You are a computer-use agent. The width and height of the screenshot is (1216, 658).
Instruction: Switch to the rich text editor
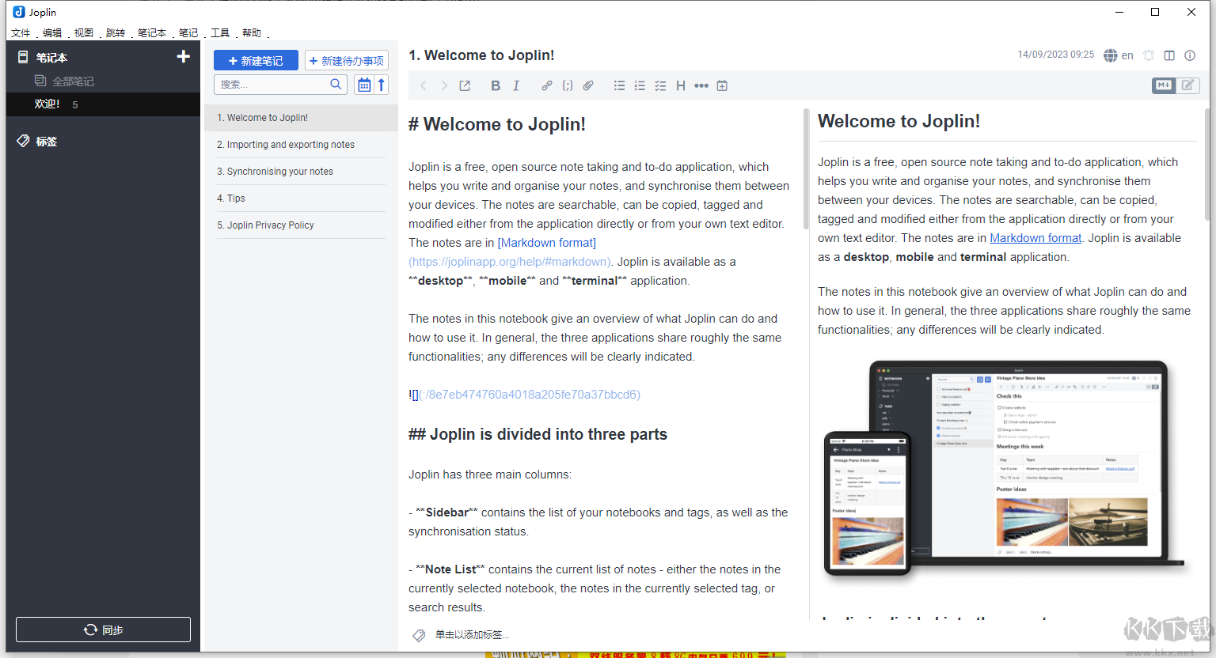[x=1187, y=85]
